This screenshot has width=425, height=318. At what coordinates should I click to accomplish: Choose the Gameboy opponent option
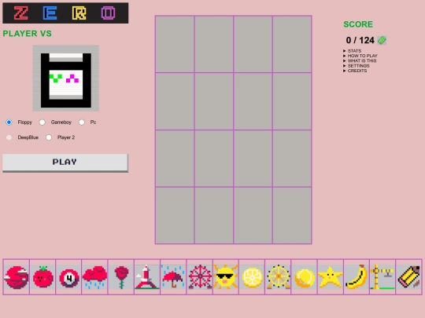pos(42,122)
